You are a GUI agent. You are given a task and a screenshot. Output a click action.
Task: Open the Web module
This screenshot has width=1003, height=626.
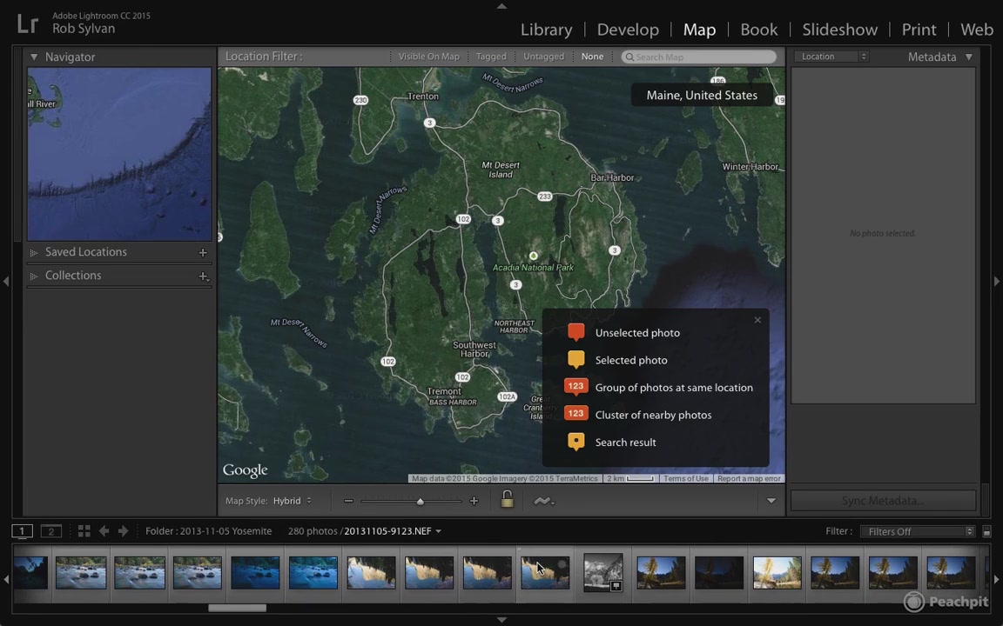click(977, 30)
